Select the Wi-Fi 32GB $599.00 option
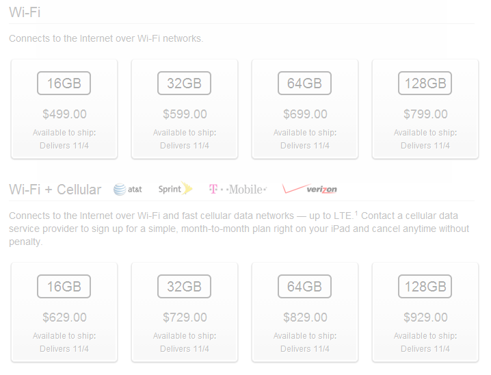The height and width of the screenshot is (375, 491). coord(185,109)
